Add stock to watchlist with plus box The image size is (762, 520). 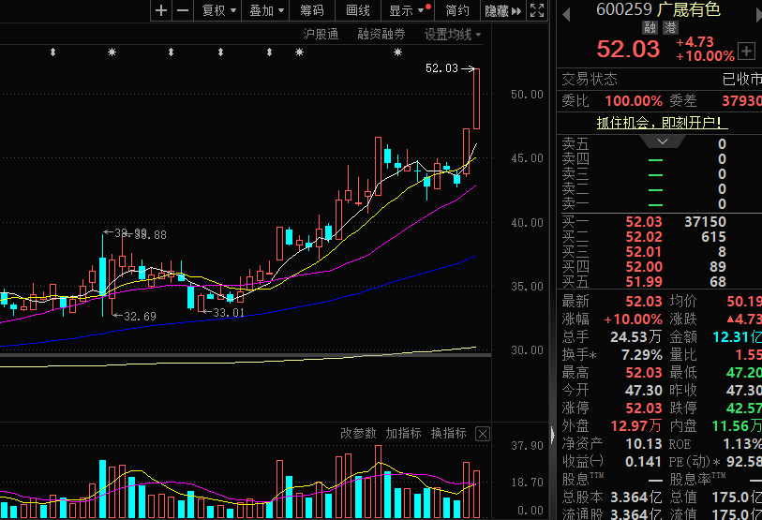coord(746,51)
